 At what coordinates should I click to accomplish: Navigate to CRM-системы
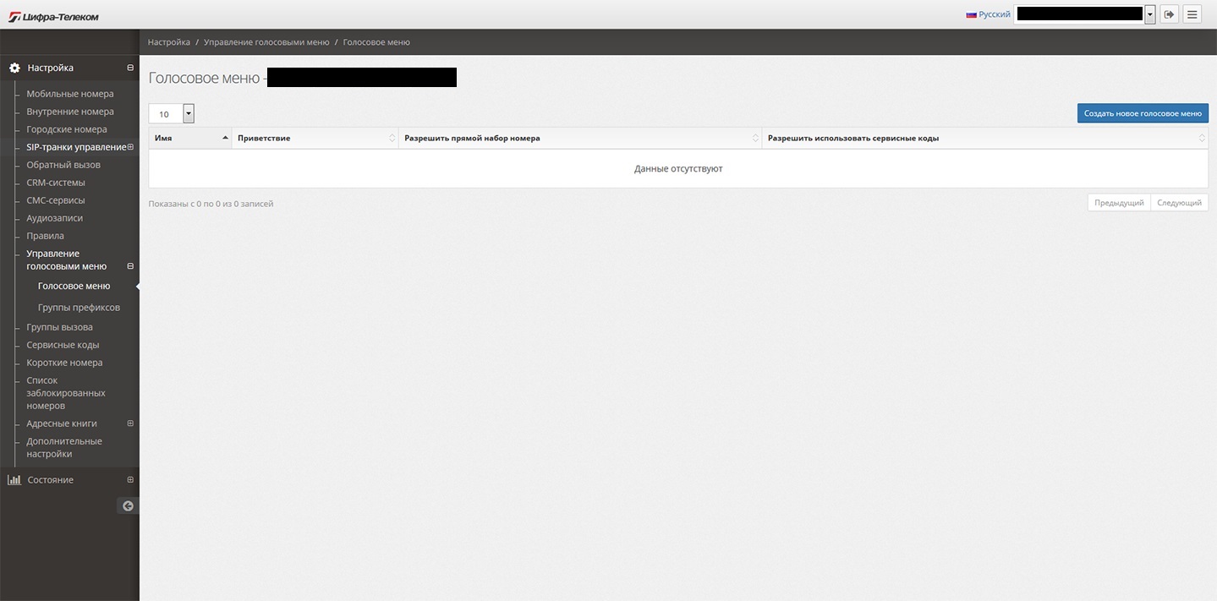click(56, 183)
